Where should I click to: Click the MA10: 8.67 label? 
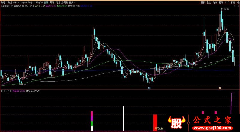click(40, 6)
